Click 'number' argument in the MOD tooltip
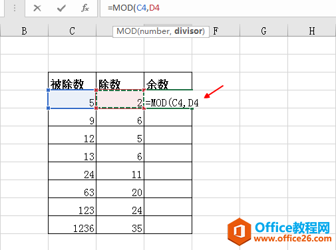 coord(155,31)
